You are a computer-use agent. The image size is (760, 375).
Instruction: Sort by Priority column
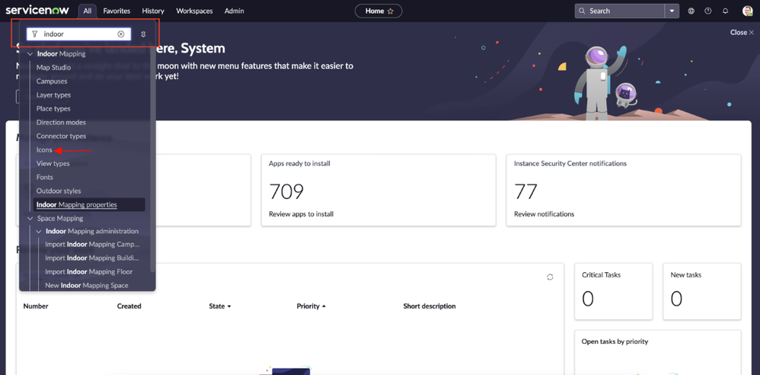[x=311, y=306]
